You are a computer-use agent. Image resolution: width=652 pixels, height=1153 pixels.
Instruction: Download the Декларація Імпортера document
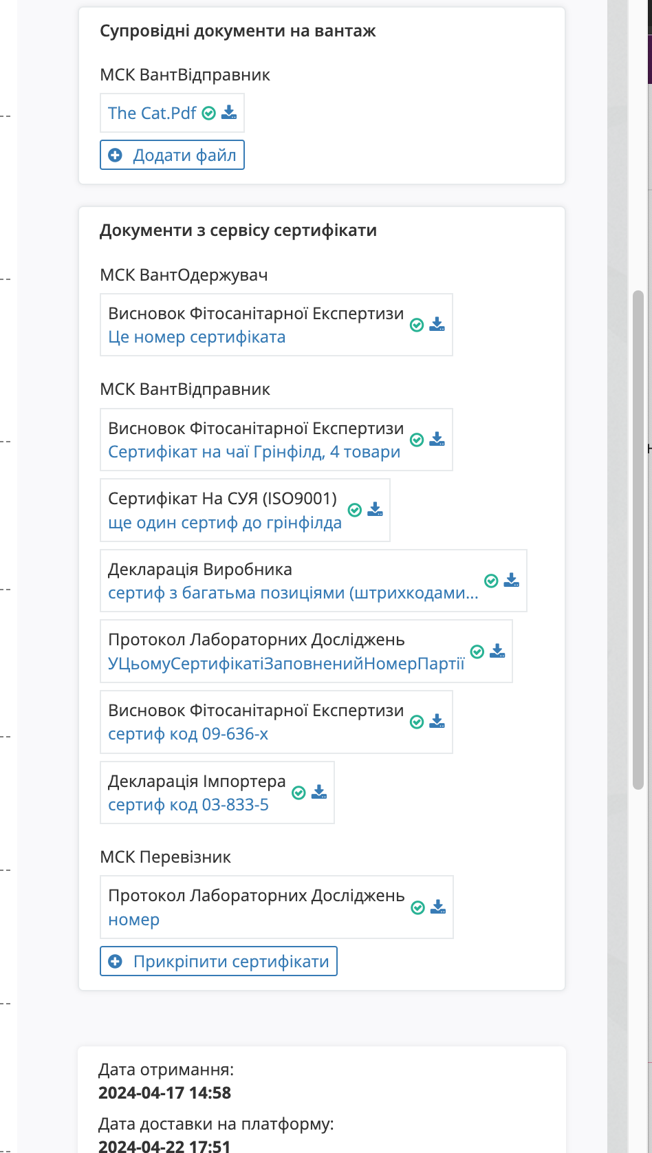(x=319, y=792)
